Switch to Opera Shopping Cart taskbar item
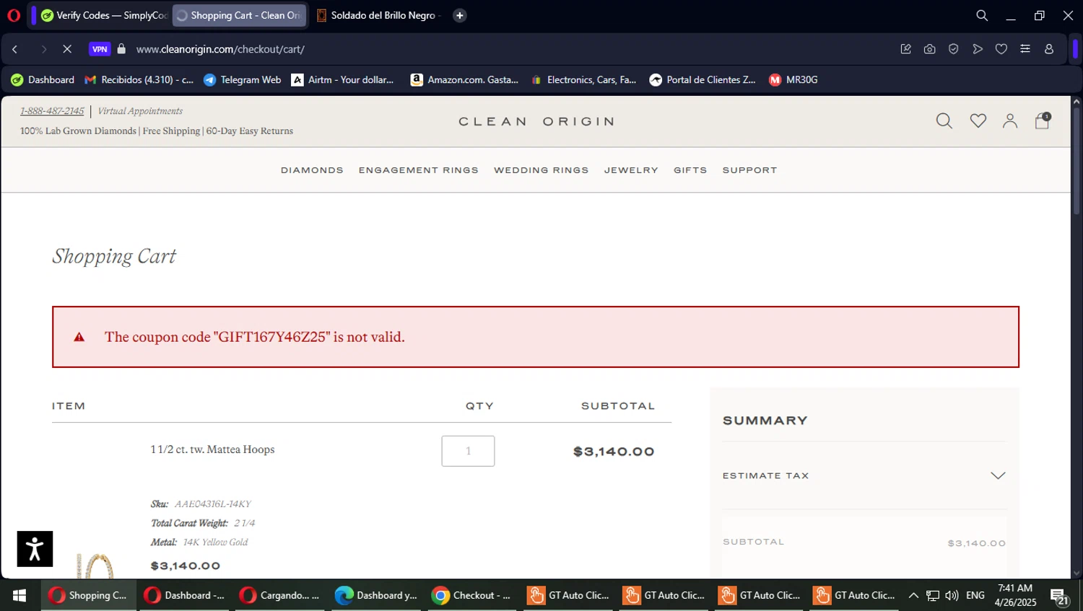 (x=88, y=596)
